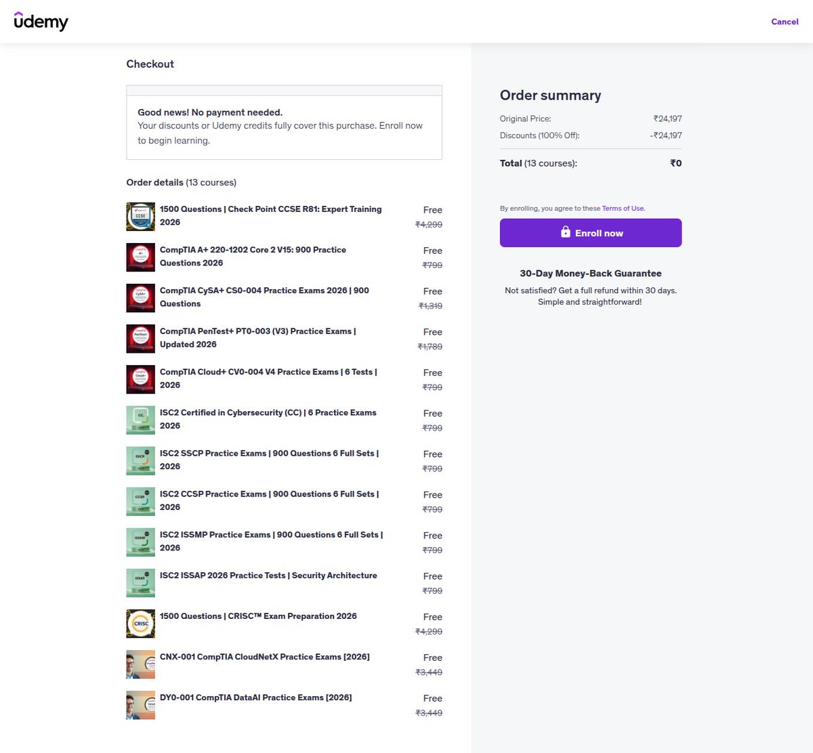
Task: Click the CompTIA PenTest+ PT0-003 course thumbnail
Action: click(141, 339)
